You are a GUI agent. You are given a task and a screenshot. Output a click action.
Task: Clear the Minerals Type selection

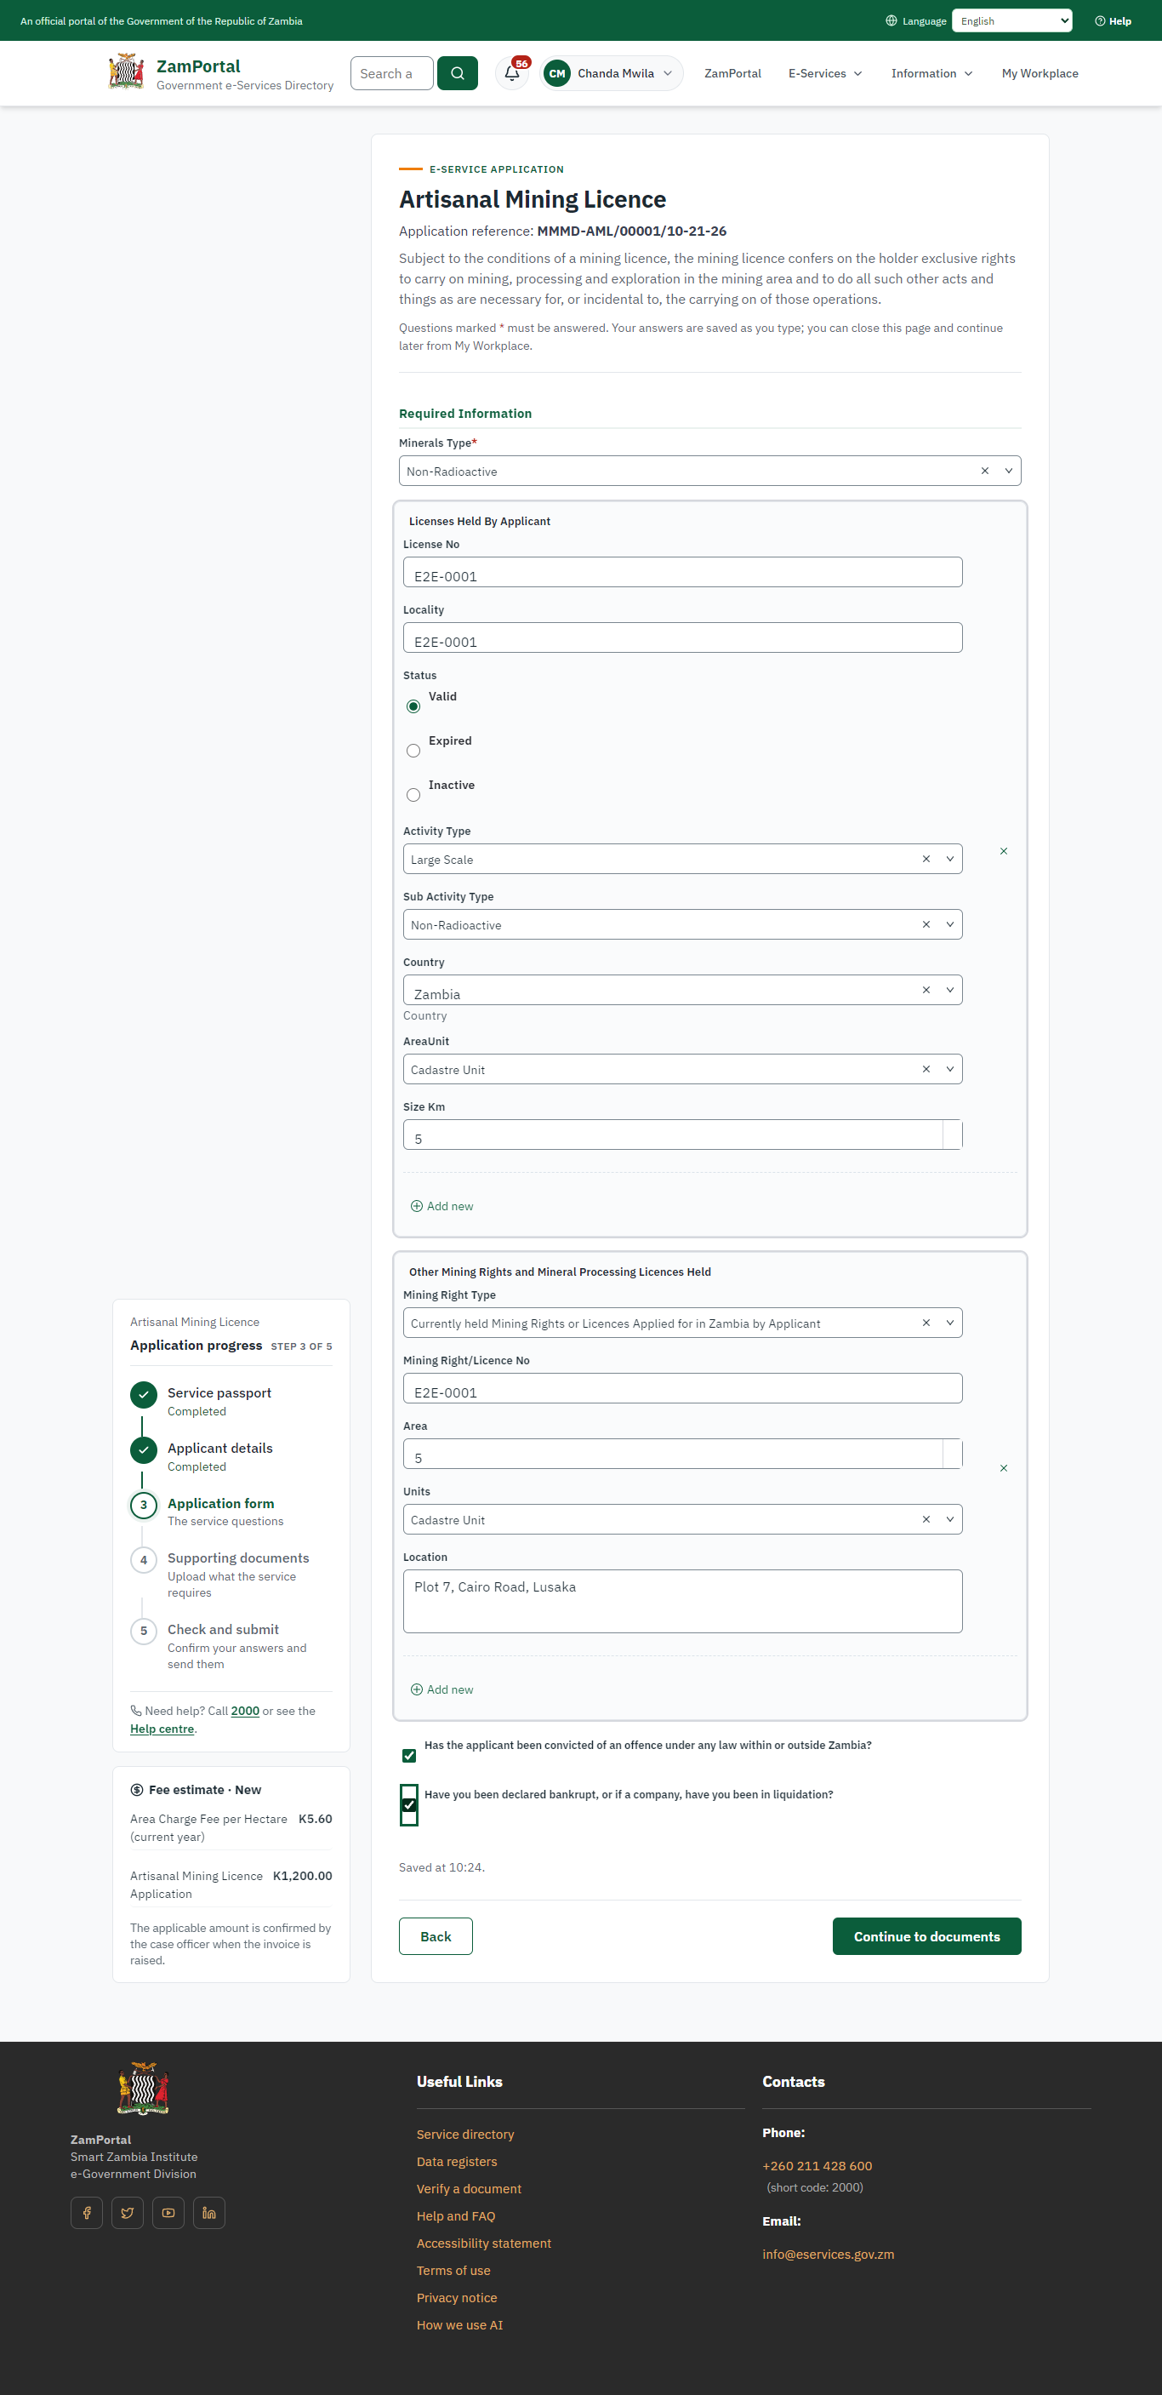click(984, 472)
